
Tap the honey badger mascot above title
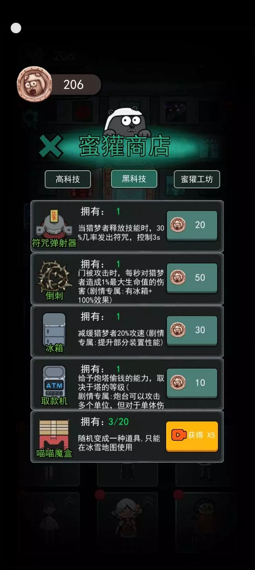[127, 122]
